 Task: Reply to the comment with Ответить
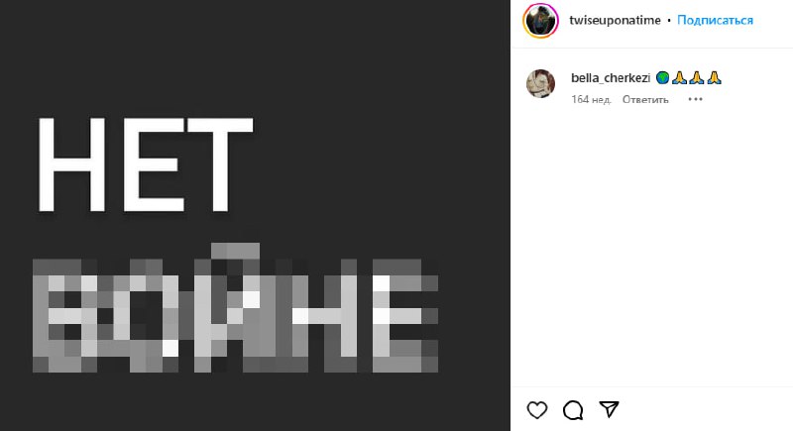coord(645,99)
